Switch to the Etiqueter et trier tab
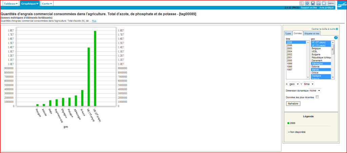 tap(312, 33)
